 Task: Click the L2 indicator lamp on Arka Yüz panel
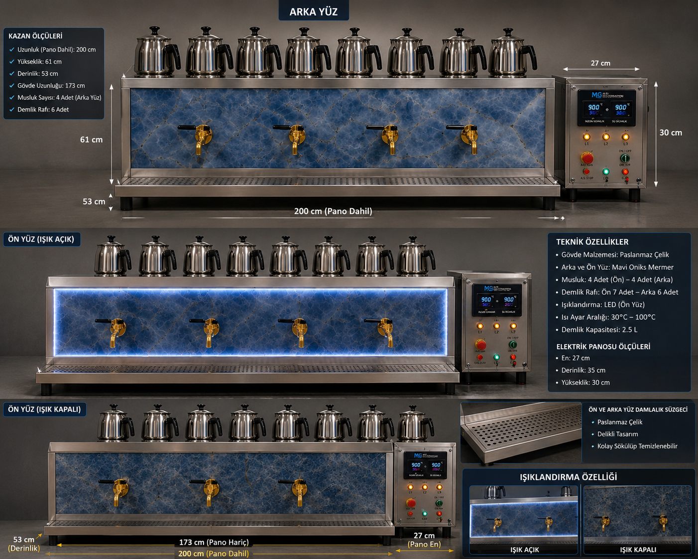coord(606,137)
